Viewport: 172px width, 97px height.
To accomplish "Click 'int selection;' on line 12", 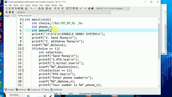I will click(51, 52).
